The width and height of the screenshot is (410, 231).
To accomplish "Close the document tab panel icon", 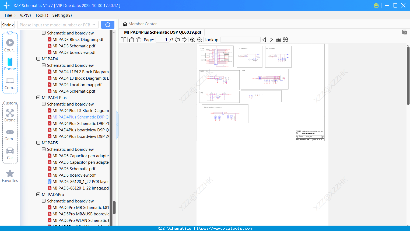I will tap(405, 32).
